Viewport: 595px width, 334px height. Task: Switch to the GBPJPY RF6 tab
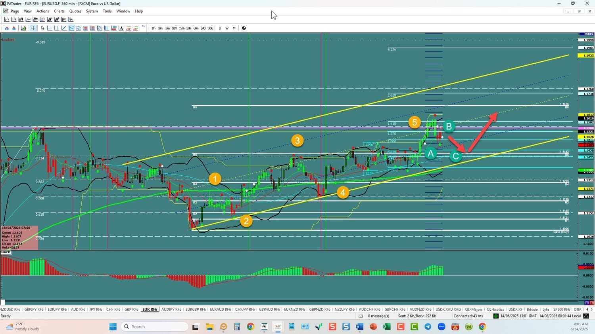(34, 309)
